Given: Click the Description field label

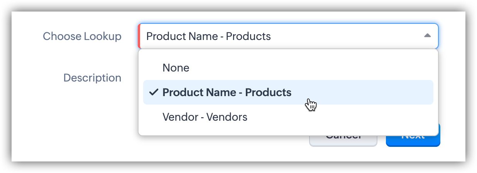Looking at the screenshot, I should (92, 78).
